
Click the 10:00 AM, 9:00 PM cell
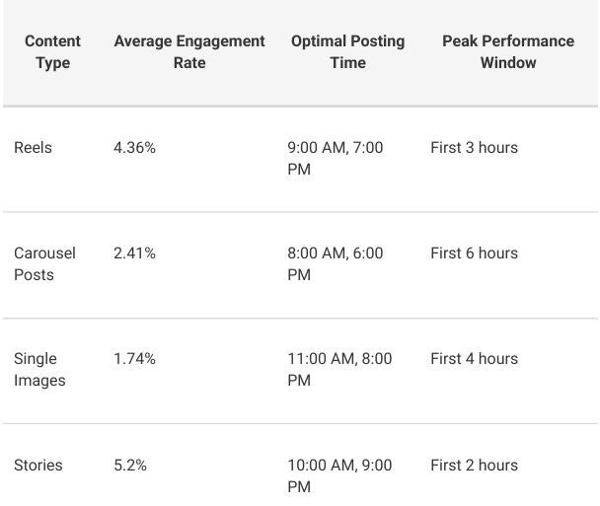pyautogui.click(x=338, y=475)
